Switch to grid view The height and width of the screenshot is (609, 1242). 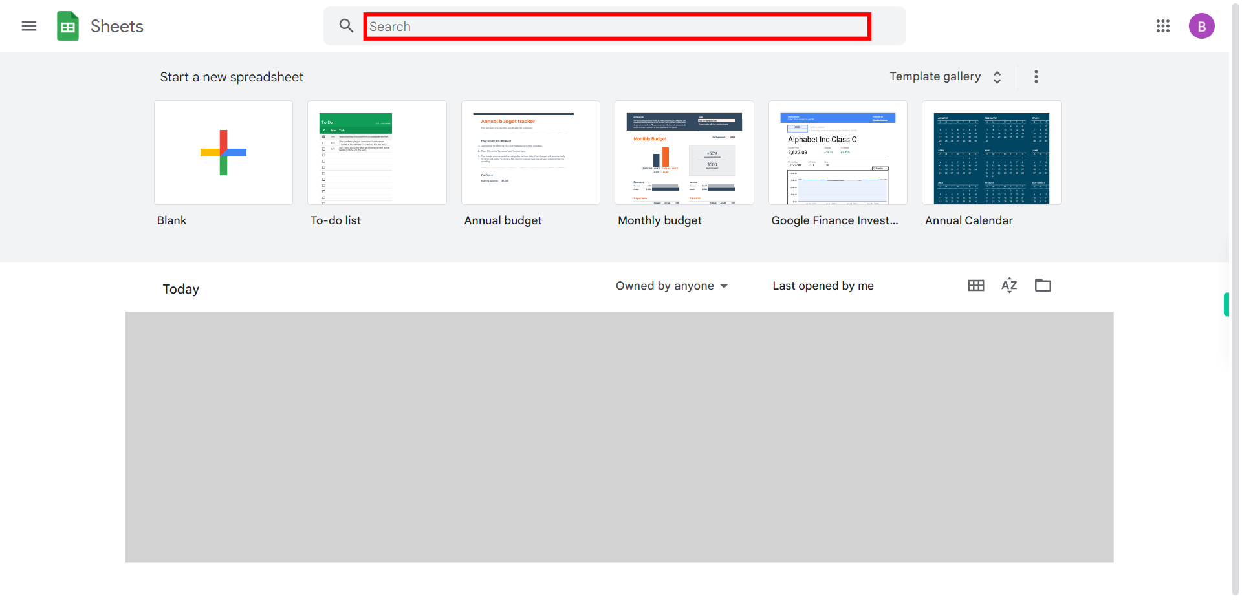(x=976, y=285)
